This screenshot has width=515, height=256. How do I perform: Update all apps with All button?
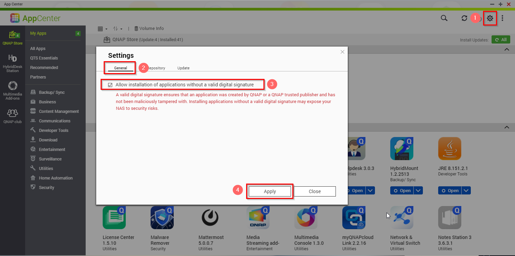(501, 40)
